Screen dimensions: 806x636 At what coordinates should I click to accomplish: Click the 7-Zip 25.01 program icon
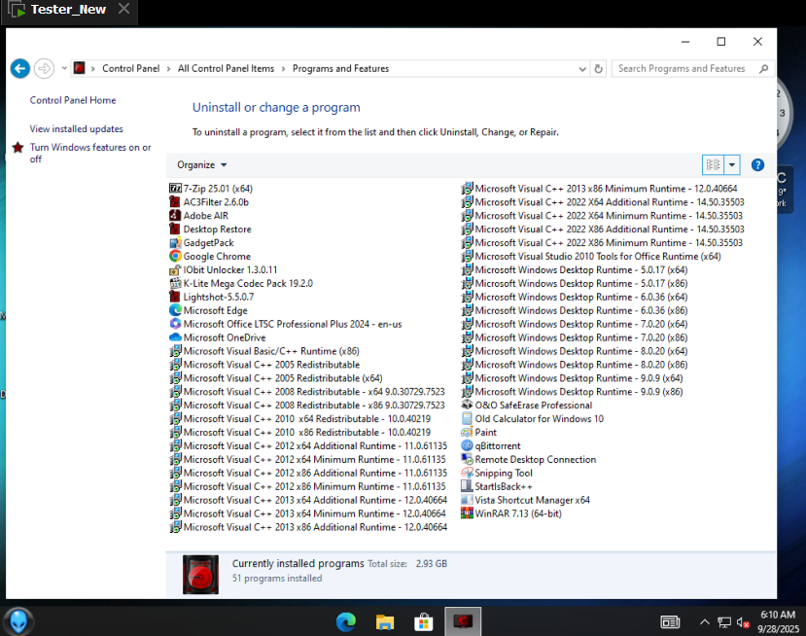click(175, 189)
